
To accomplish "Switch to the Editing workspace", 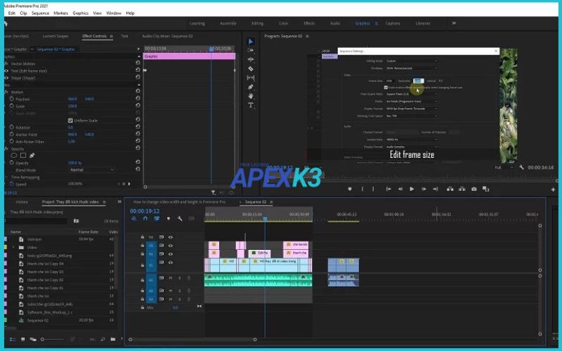I will coord(257,23).
